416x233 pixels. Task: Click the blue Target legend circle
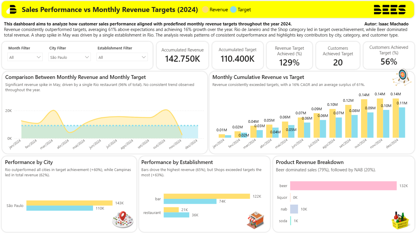click(x=233, y=10)
